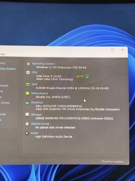Click the CPU chip icon

(28, 72)
